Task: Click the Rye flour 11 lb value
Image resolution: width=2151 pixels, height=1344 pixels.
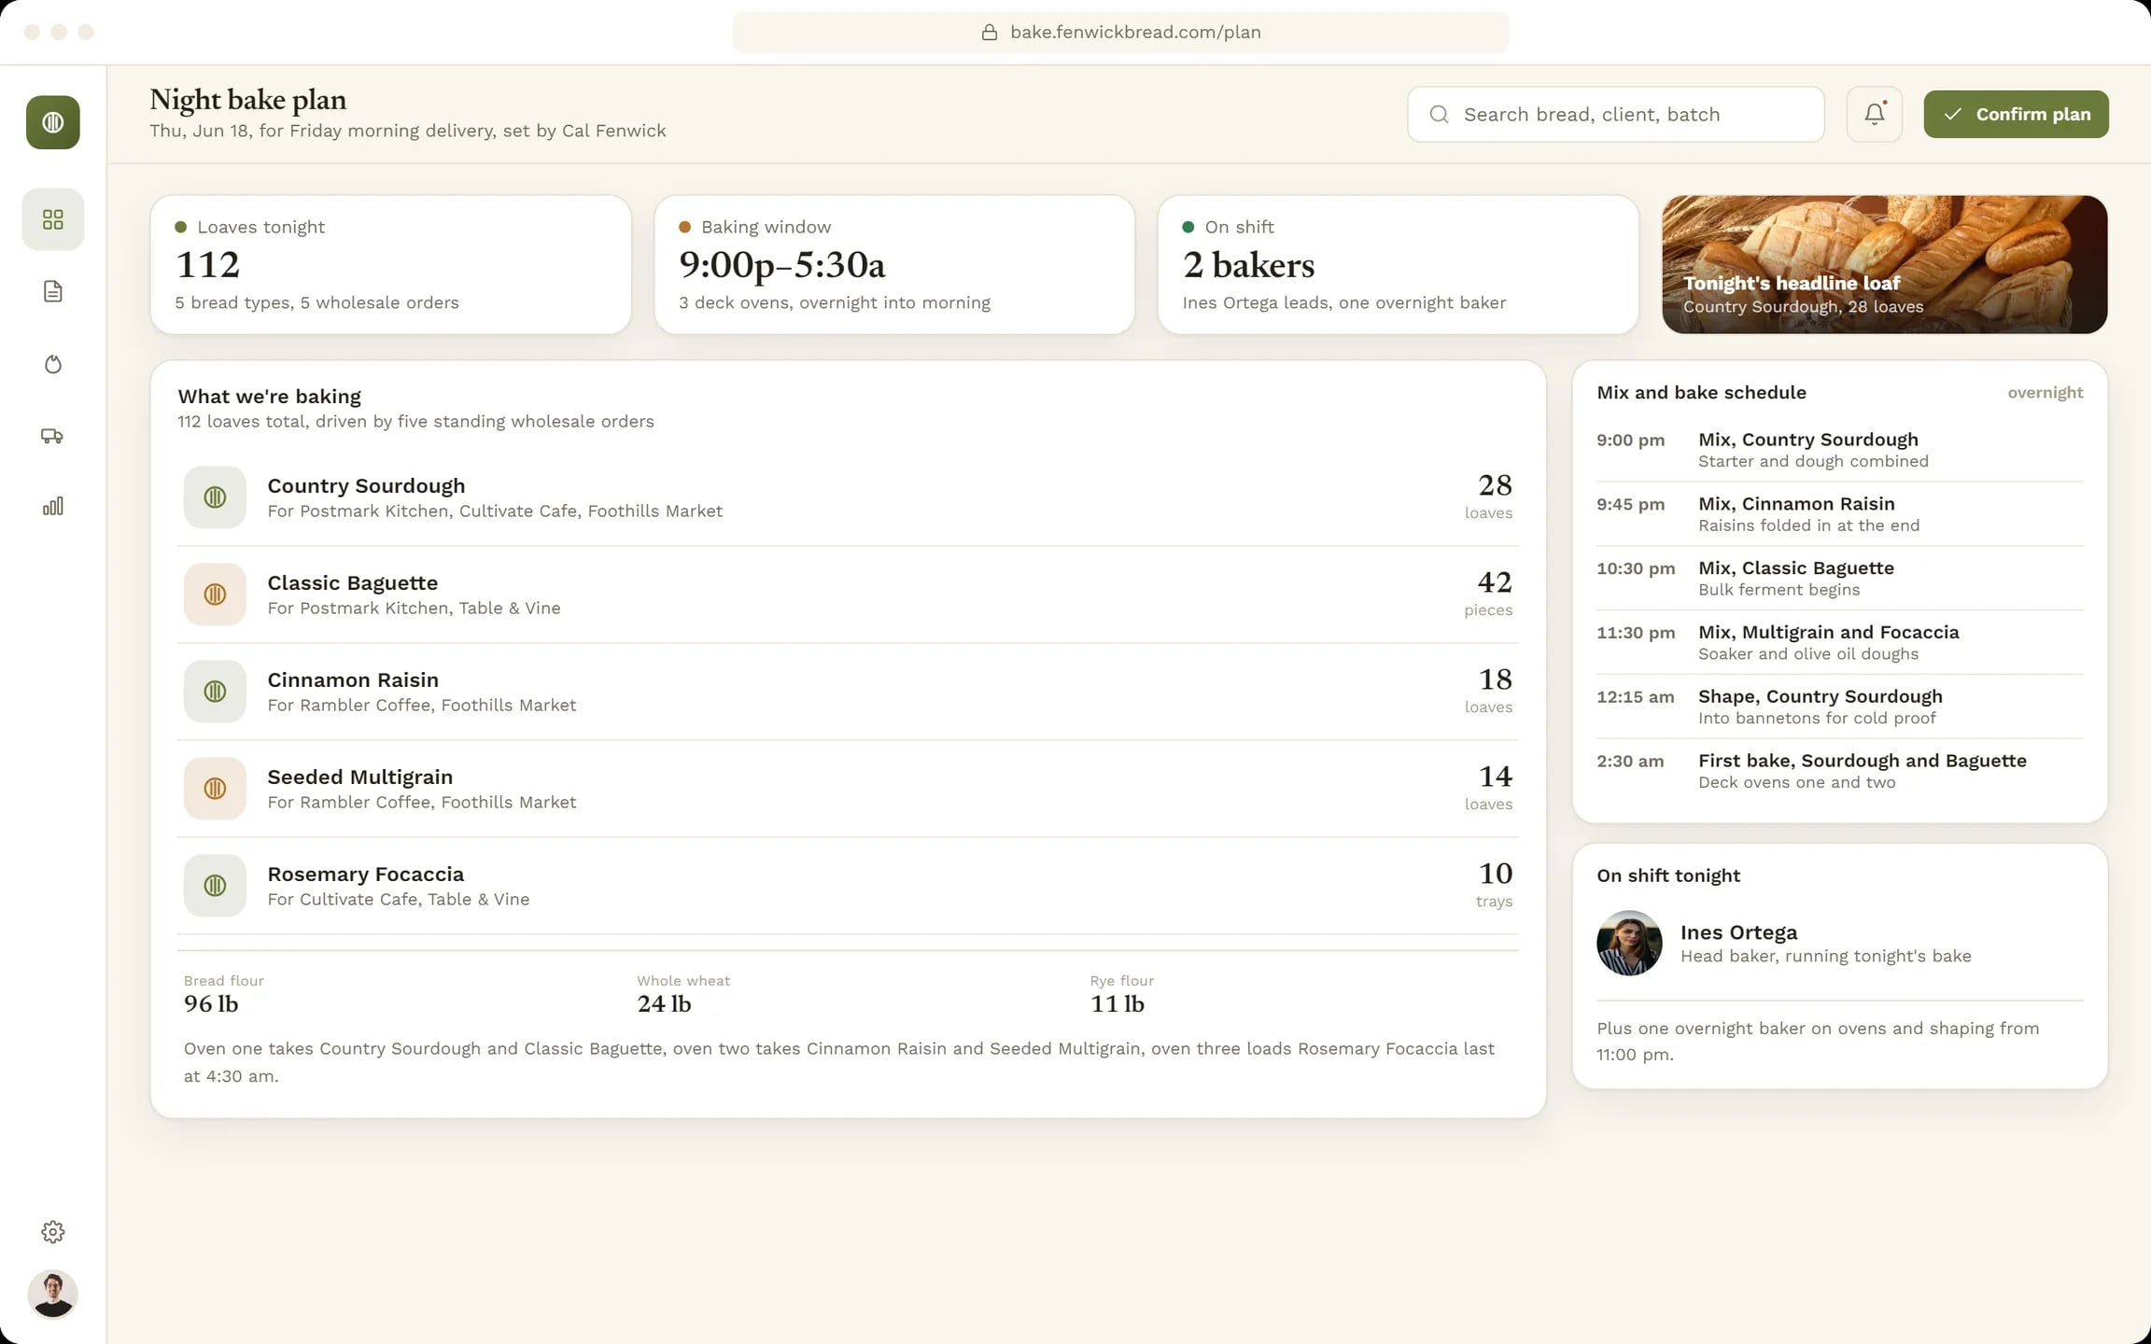Action: pyautogui.click(x=1118, y=1004)
